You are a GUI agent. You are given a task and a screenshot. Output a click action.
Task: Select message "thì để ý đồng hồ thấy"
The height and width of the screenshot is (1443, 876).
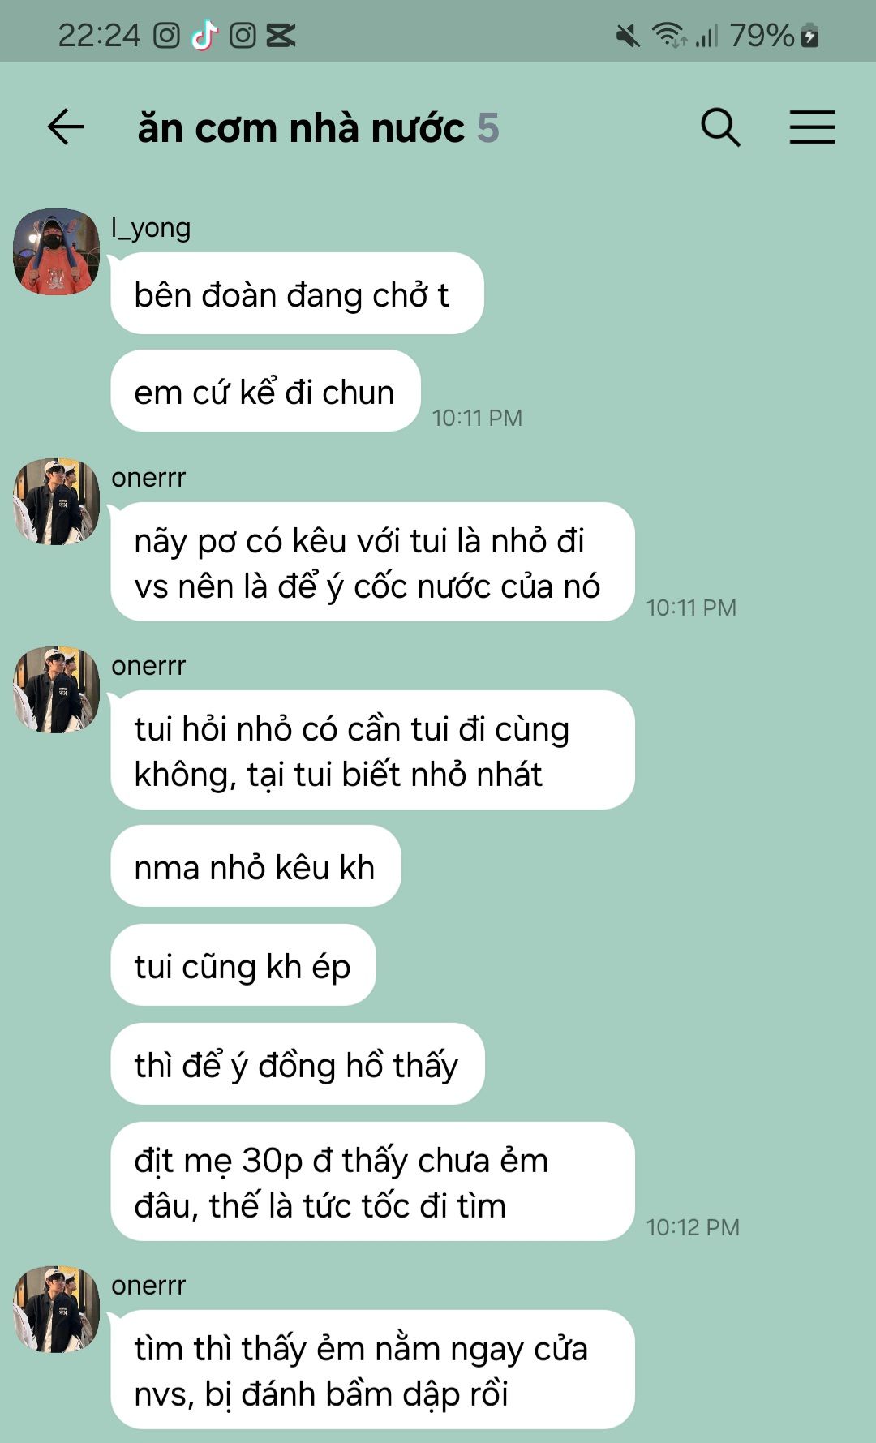point(298,1064)
